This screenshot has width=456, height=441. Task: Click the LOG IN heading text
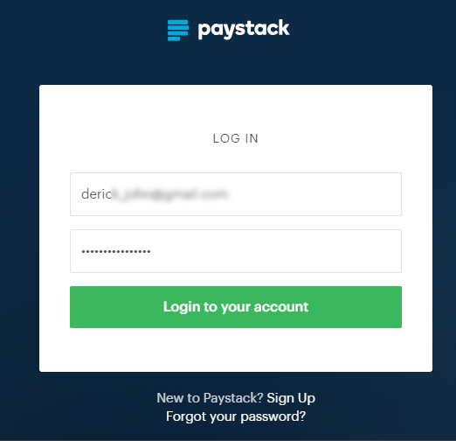[236, 138]
